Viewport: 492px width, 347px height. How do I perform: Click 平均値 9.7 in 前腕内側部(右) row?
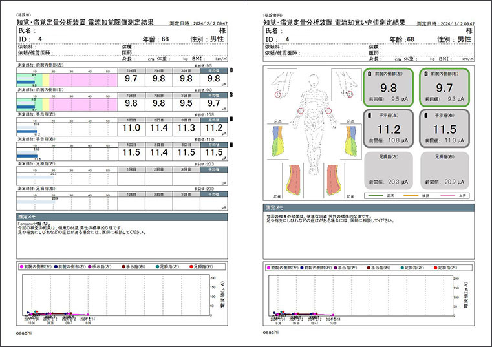pyautogui.click(x=214, y=103)
